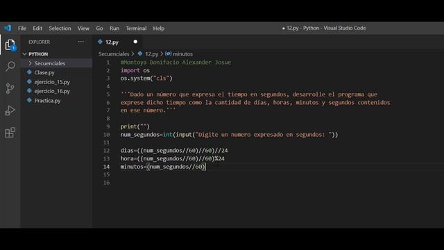This screenshot has height=250, width=444.
Task: Click the docstring line starting 'Dado un'
Action: [x=248, y=94]
